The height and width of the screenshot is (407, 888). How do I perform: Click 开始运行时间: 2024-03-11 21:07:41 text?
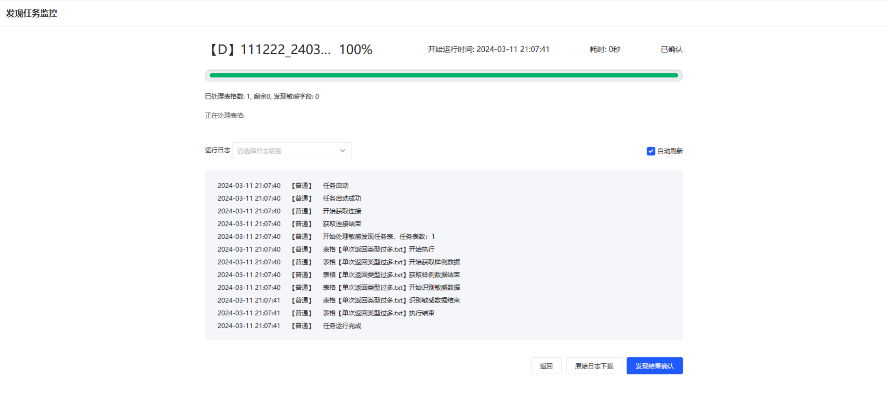tap(489, 49)
